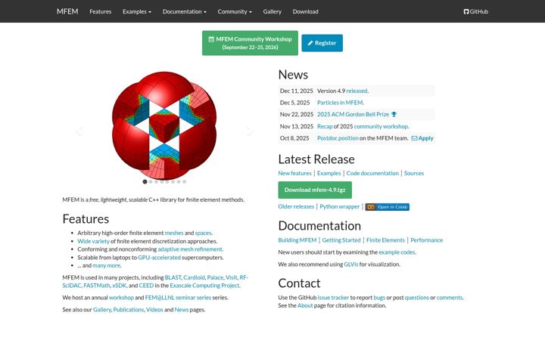545x340 pixels.
Task: Open the 'Finite Elements' link
Action: pos(385,240)
